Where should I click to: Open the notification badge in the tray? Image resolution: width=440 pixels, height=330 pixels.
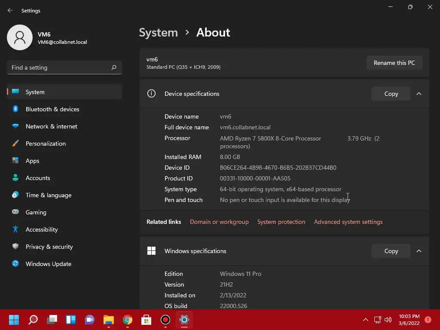coord(428,320)
